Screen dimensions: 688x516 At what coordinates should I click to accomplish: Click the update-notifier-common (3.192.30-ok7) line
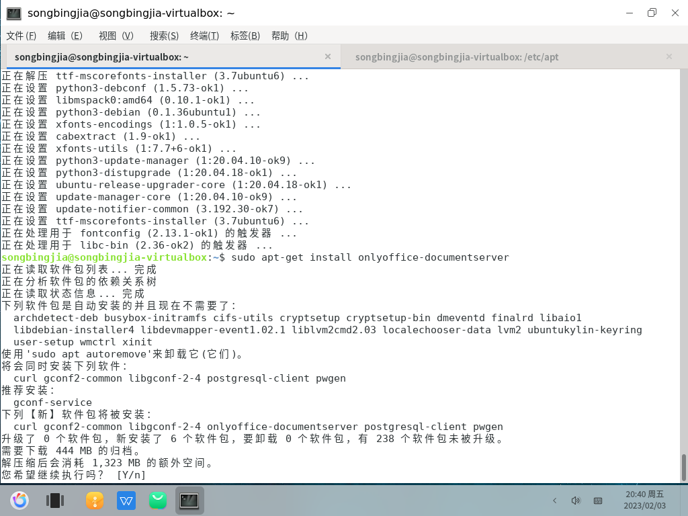(x=153, y=209)
